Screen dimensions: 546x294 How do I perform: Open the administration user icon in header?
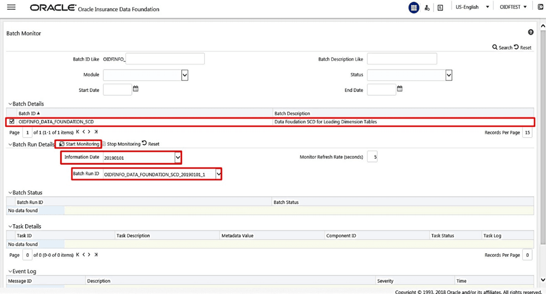pyautogui.click(x=427, y=8)
